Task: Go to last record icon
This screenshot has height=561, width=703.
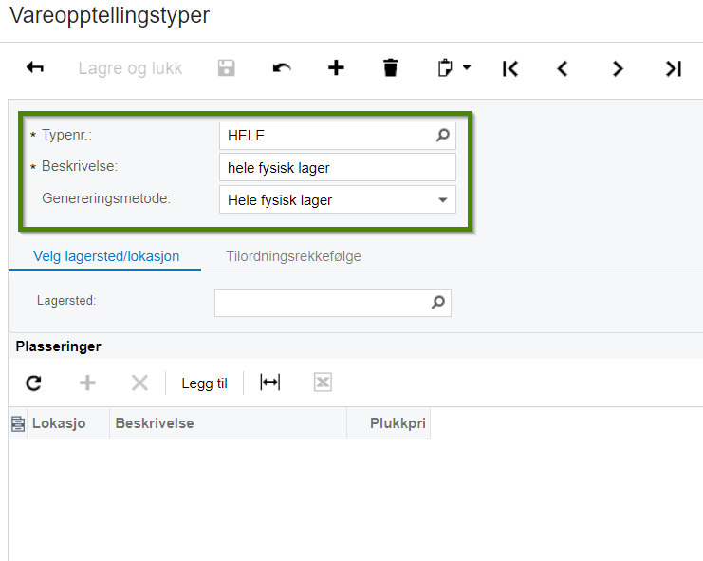Action: pyautogui.click(x=674, y=68)
